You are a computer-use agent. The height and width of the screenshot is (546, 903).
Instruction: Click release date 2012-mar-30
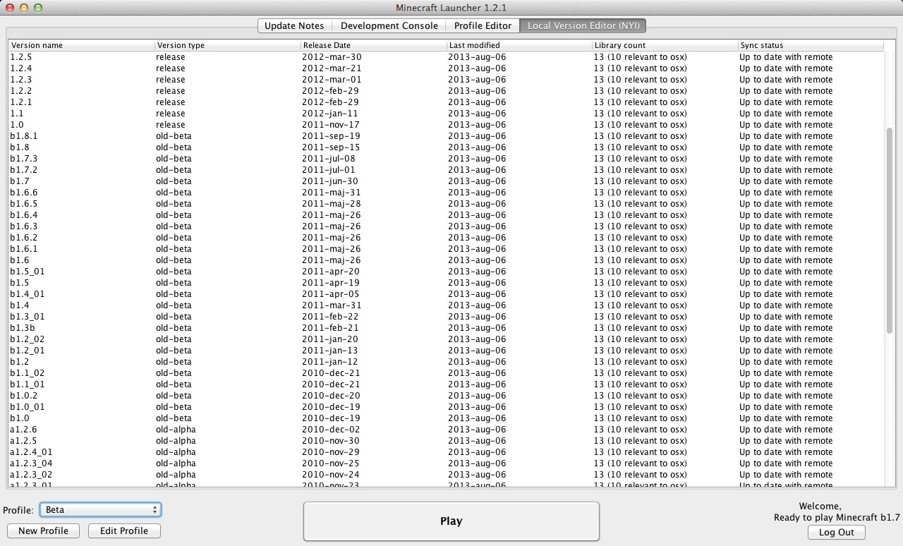(332, 57)
